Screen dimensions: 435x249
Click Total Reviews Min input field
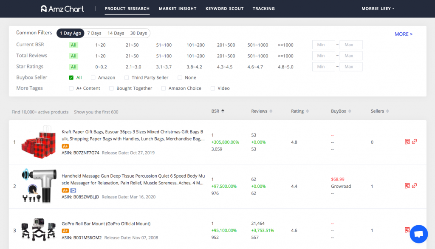pos(323,56)
